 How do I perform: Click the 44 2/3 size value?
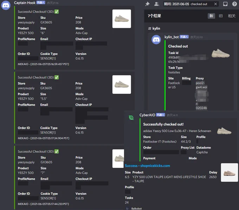[x=186, y=142]
